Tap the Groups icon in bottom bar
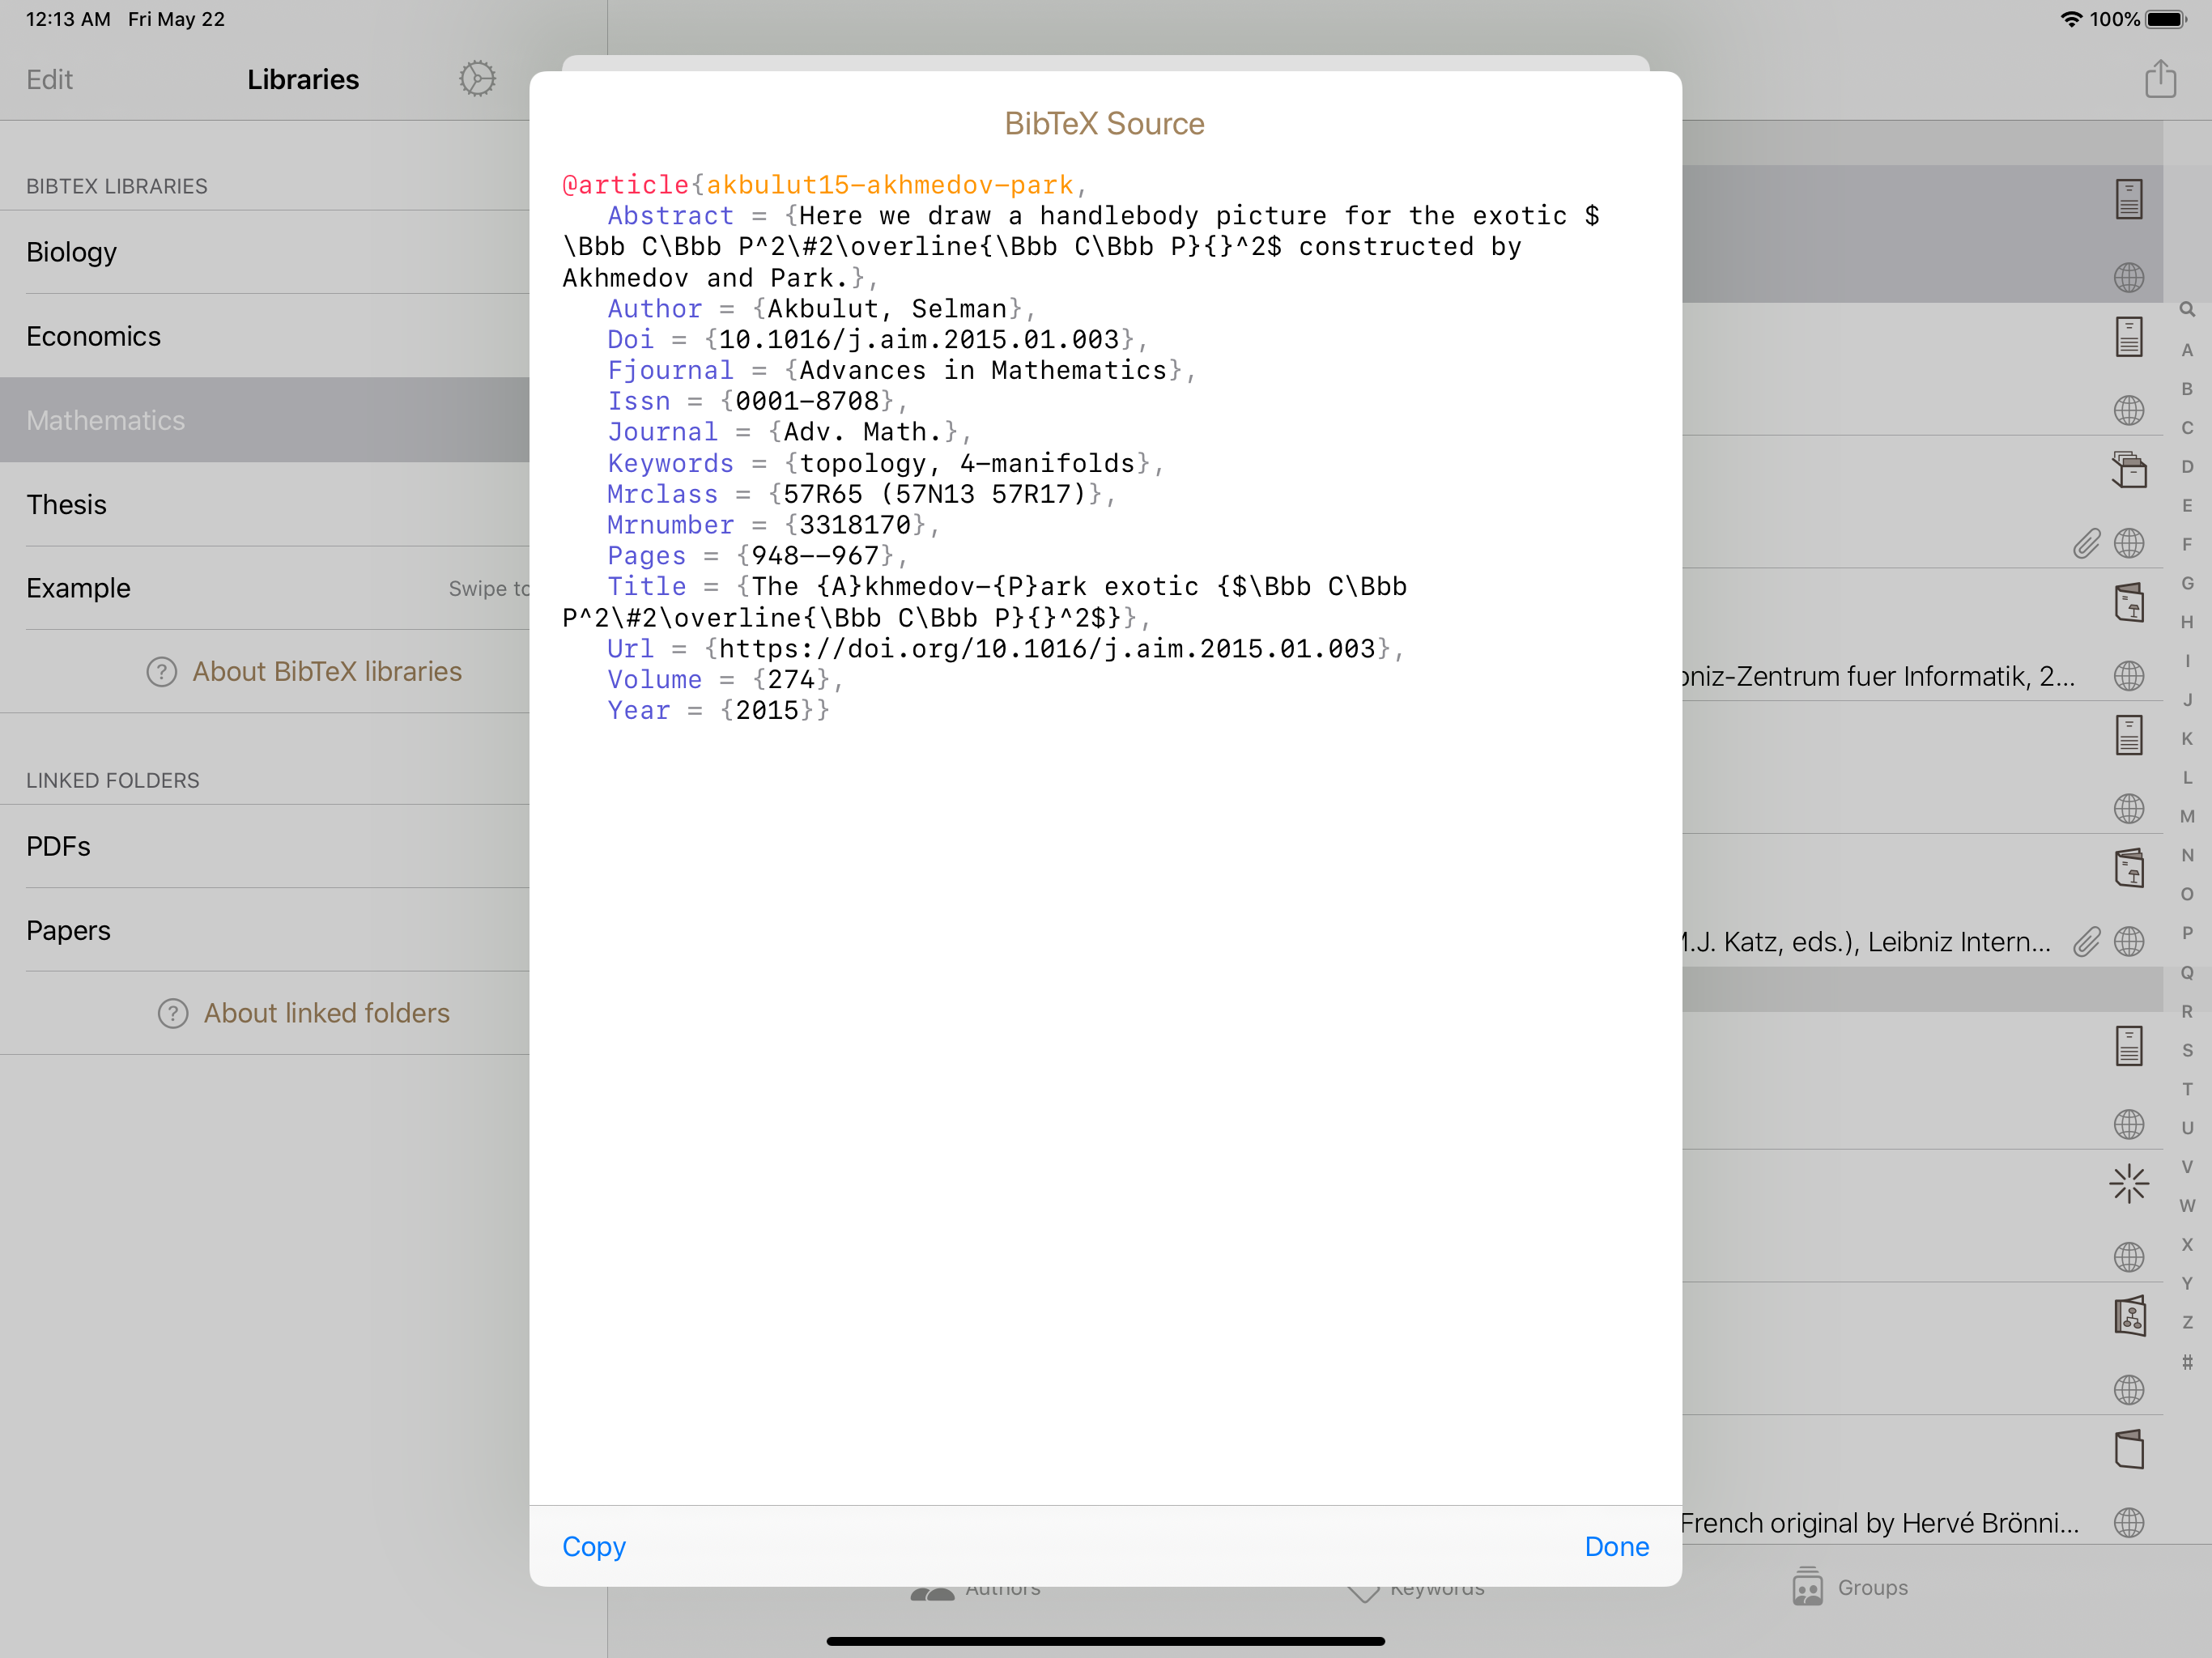Screen dimensions: 2212x1658 pos(1807,1587)
